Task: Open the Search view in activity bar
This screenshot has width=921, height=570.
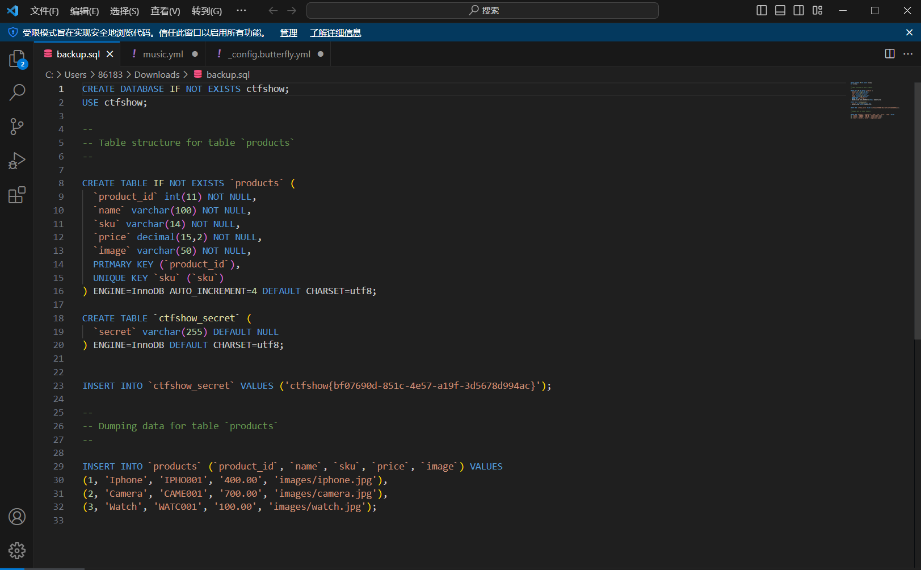Action: coord(17,92)
